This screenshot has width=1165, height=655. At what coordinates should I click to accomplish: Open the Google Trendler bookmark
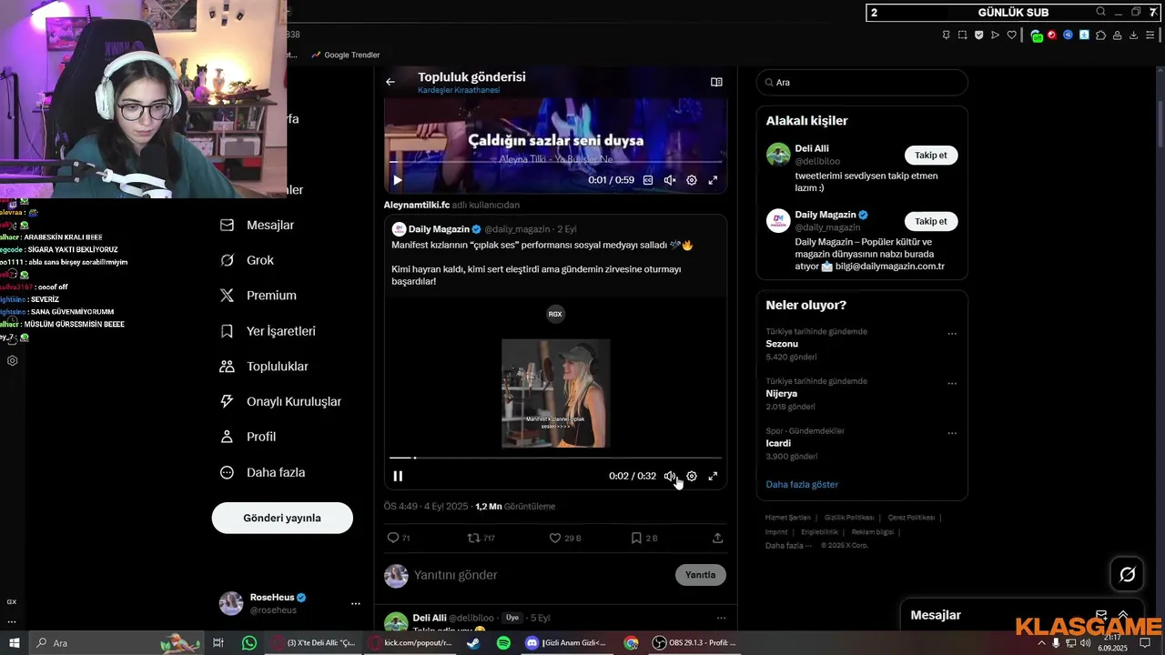[x=346, y=55]
